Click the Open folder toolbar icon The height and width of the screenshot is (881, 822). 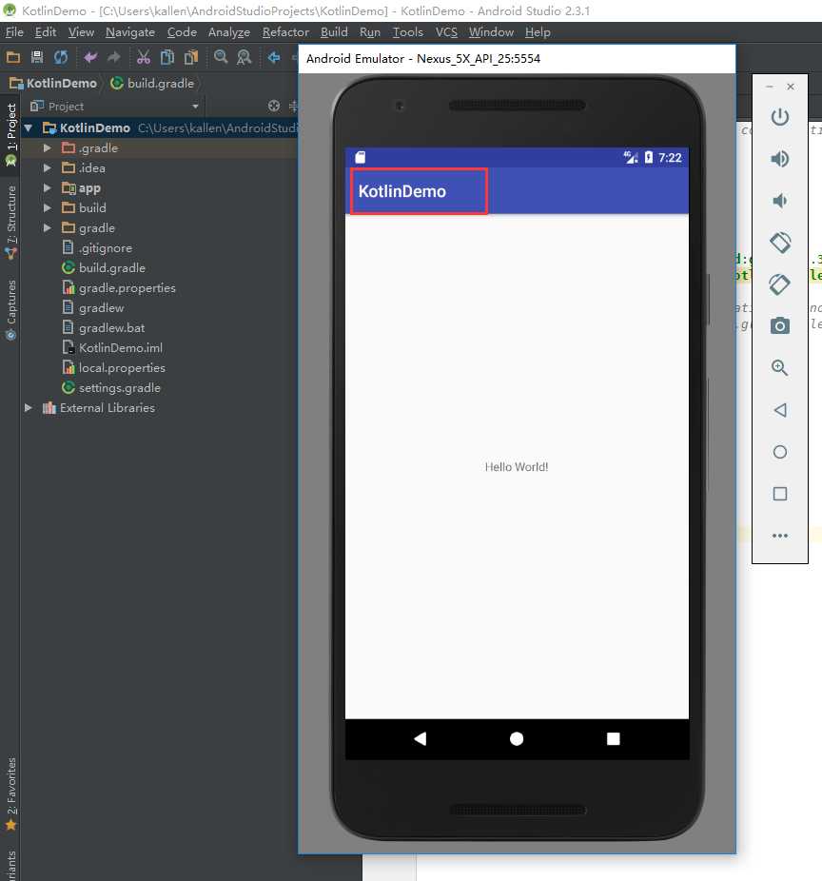[x=13, y=57]
